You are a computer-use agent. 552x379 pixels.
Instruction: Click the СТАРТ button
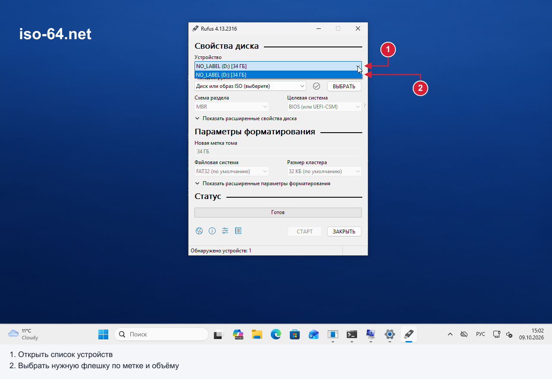point(304,231)
